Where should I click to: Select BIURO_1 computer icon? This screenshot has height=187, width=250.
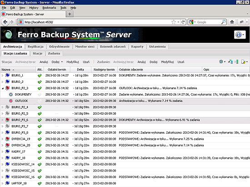(x=7, y=76)
